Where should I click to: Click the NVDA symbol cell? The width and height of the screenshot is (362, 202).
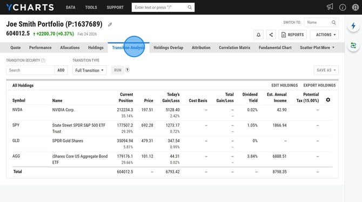[x=17, y=110]
